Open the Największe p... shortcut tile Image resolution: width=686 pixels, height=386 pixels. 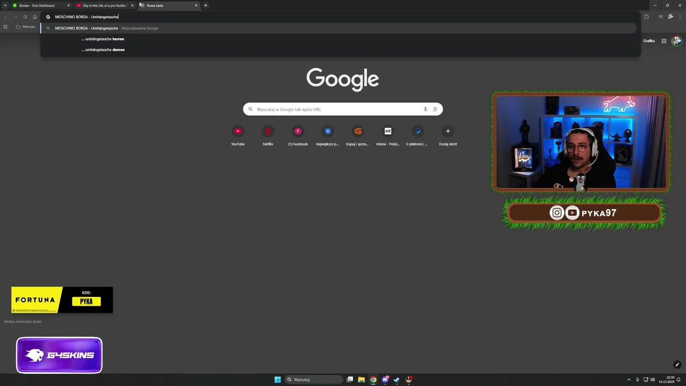[327, 135]
